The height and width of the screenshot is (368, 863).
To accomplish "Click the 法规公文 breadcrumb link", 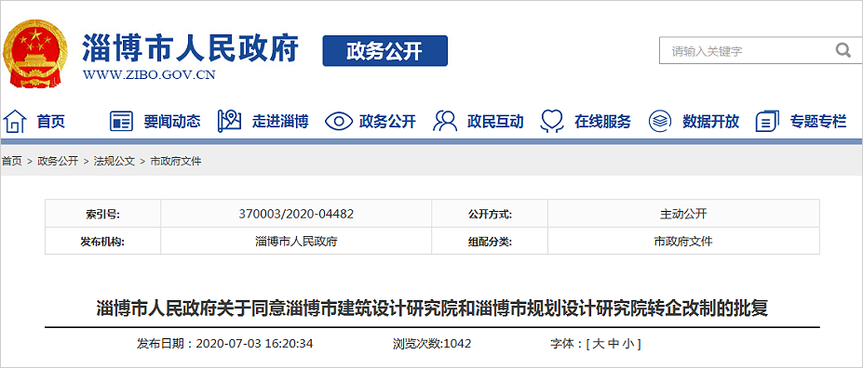I will click(114, 162).
